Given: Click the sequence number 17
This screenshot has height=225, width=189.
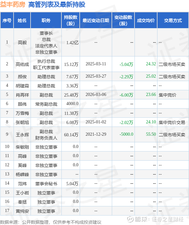Looking at the screenshot, I should (7, 211).
